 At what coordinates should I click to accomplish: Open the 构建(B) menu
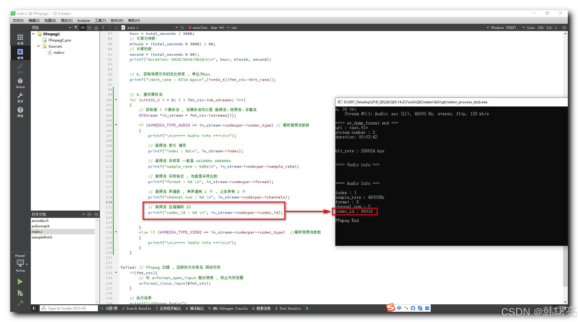click(50, 21)
